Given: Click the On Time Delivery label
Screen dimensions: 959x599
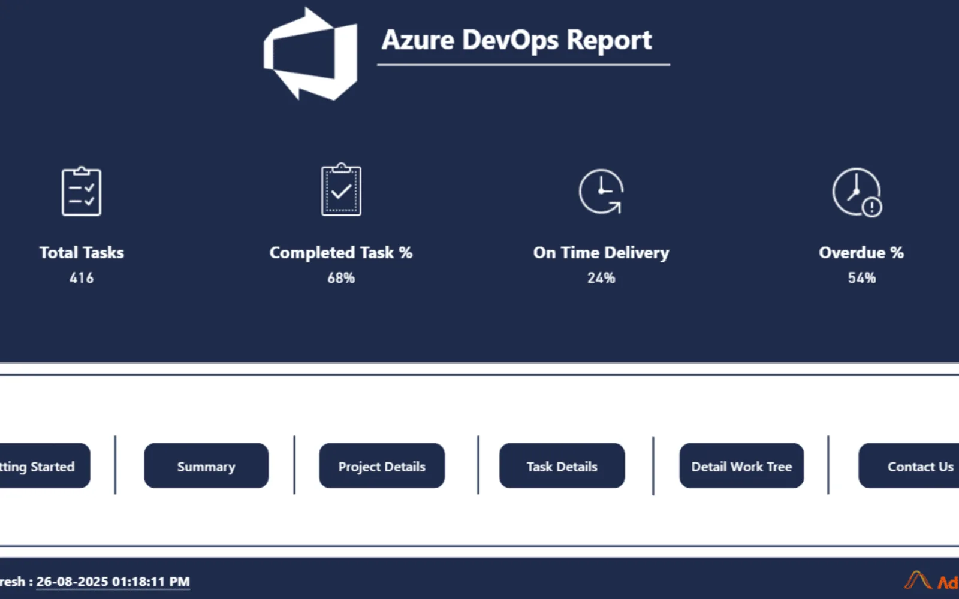Looking at the screenshot, I should pyautogui.click(x=601, y=252).
